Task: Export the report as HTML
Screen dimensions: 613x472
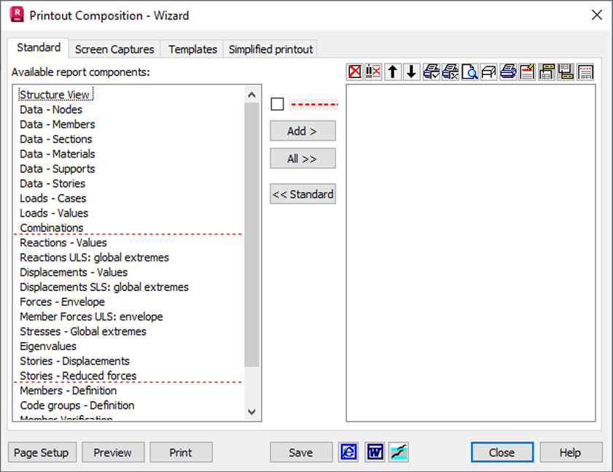Action: pyautogui.click(x=348, y=452)
